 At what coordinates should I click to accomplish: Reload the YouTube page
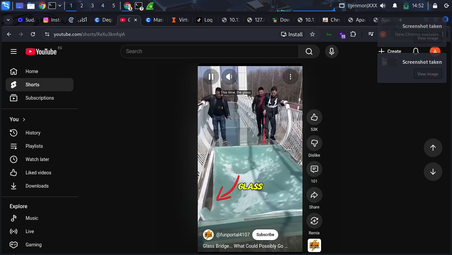(33, 34)
